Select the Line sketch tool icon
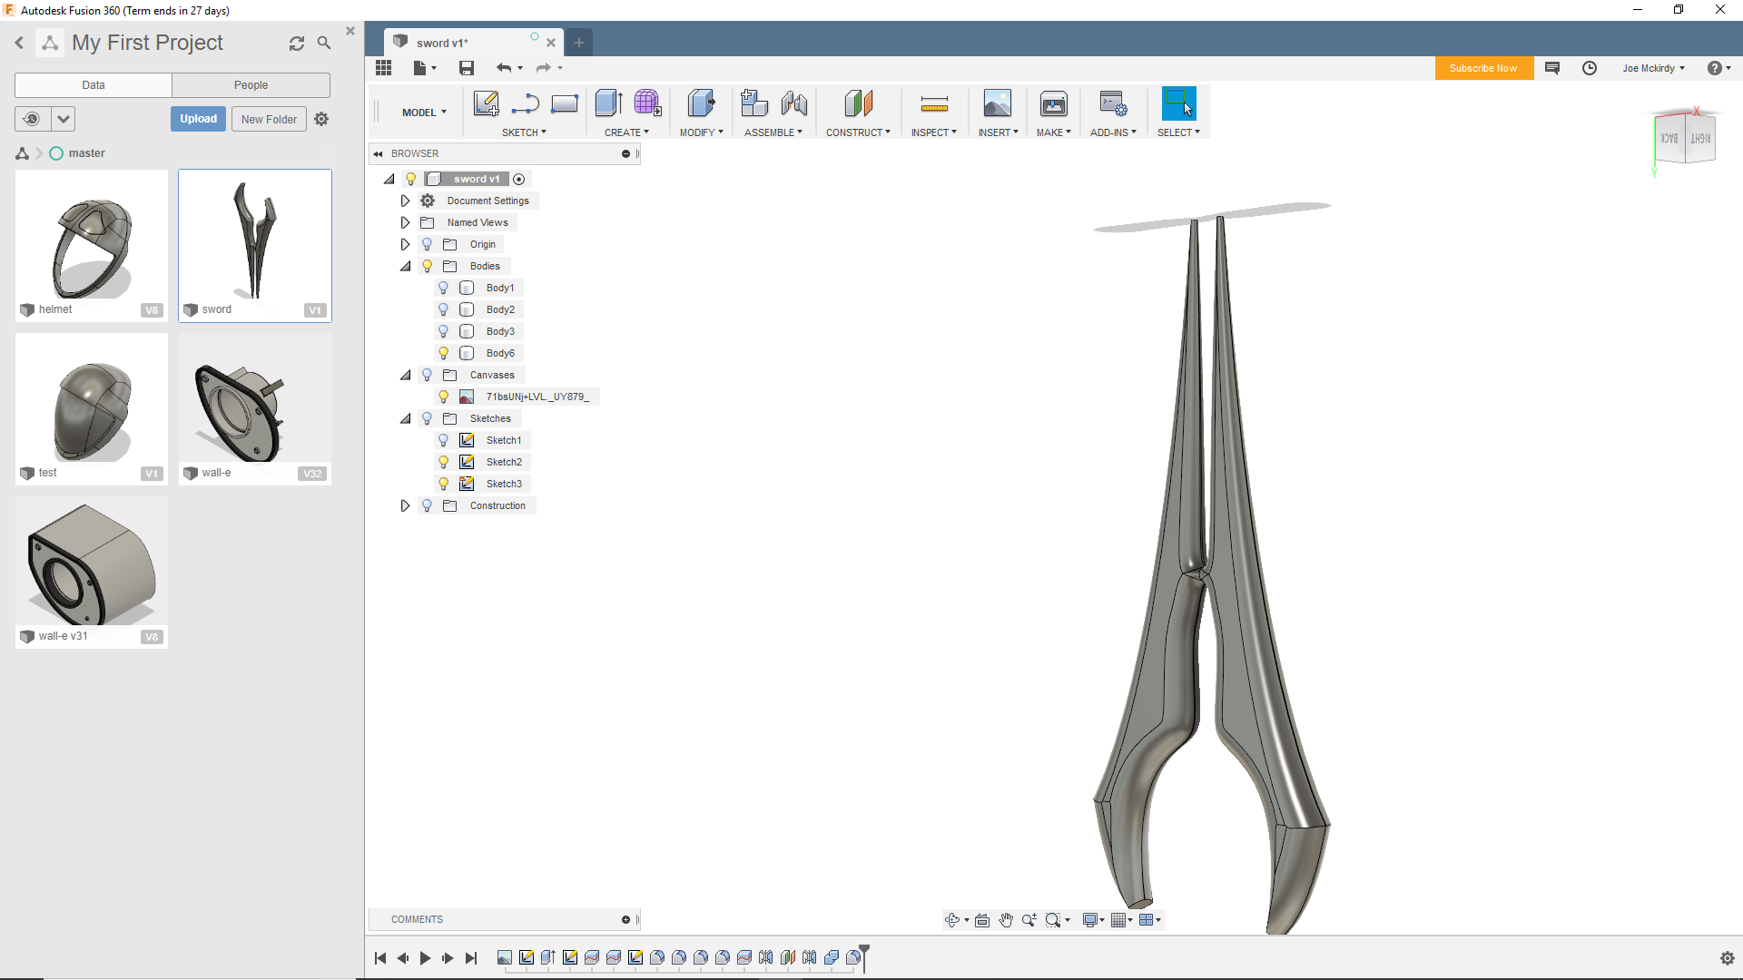 point(525,105)
